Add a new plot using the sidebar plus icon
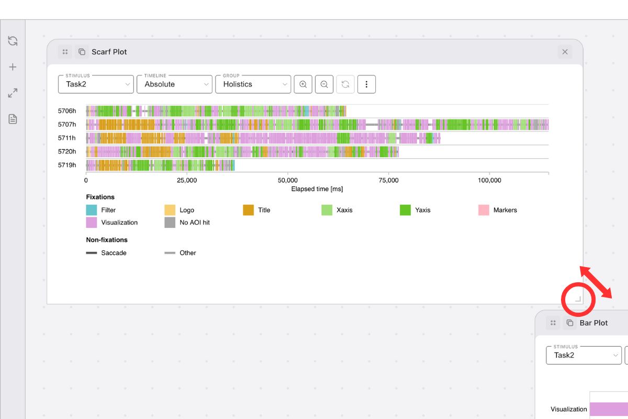 point(13,67)
